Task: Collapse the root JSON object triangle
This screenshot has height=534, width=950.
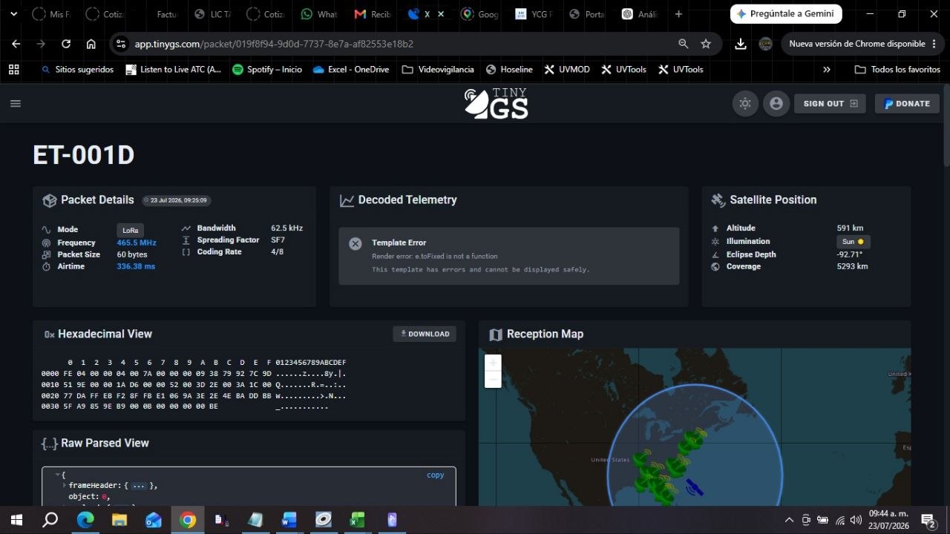Action: point(58,475)
